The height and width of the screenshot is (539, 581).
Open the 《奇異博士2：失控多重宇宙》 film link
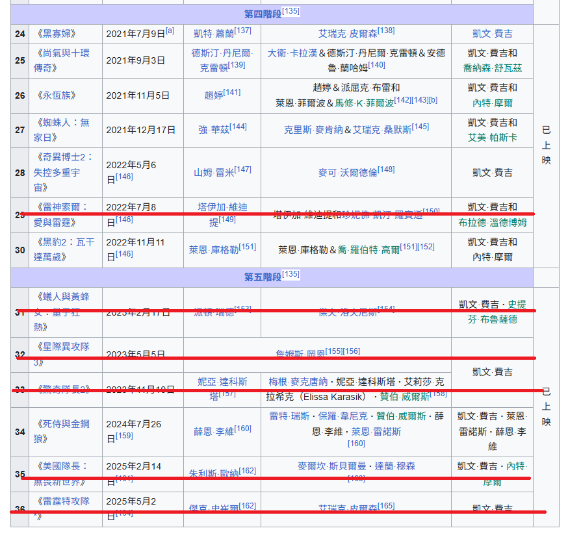pos(63,173)
